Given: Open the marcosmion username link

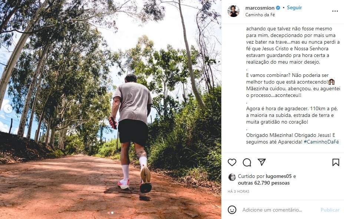Looking at the screenshot, I should point(259,8).
